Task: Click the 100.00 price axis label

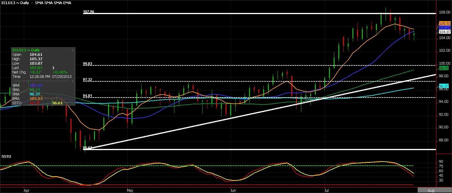Action: tap(445, 63)
